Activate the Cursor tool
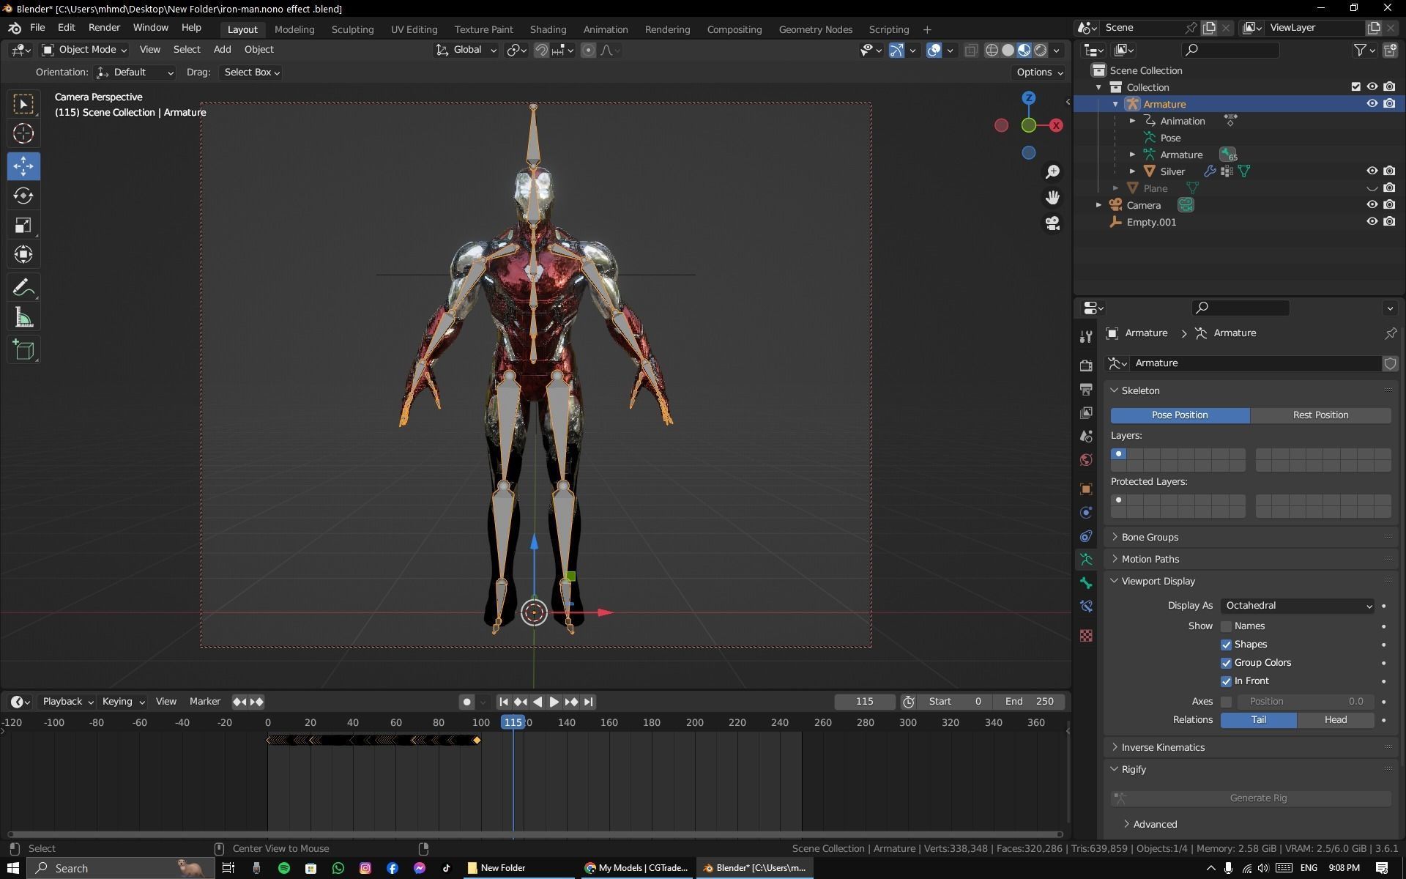The image size is (1406, 879). coord(23,133)
